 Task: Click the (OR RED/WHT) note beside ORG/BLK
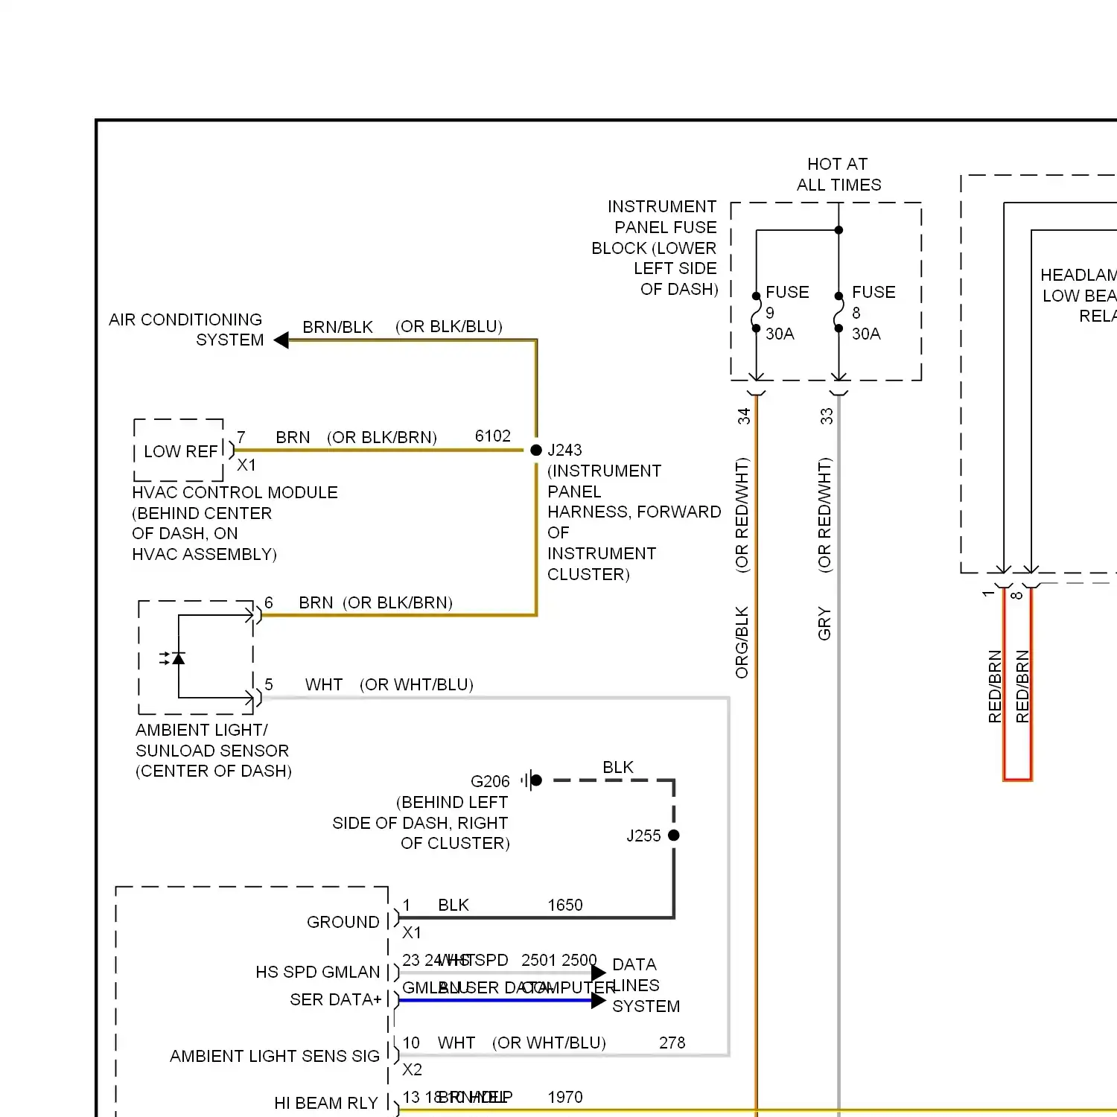(x=742, y=515)
